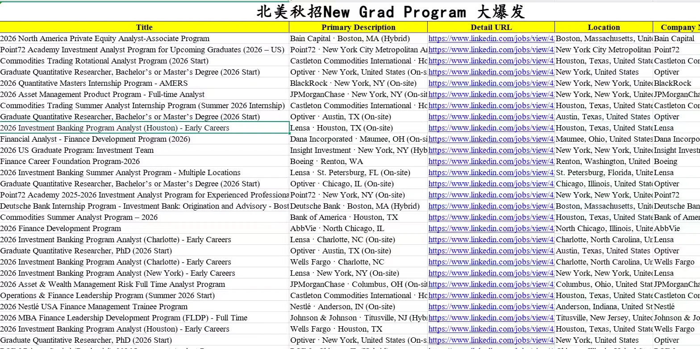Click the 'Anderson, Indiana, United' location cell
This screenshot has width=700, height=349.
[x=604, y=307]
